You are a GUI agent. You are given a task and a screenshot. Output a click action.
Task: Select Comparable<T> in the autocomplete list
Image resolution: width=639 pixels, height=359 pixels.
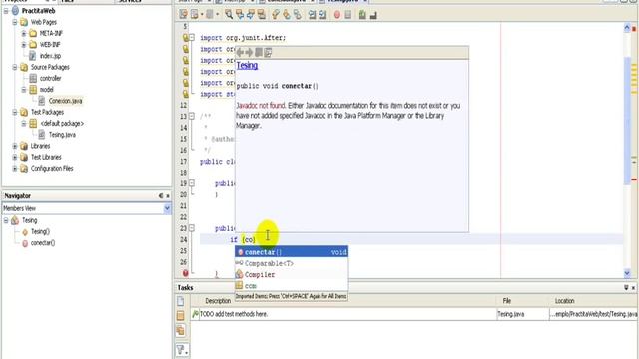point(292,263)
